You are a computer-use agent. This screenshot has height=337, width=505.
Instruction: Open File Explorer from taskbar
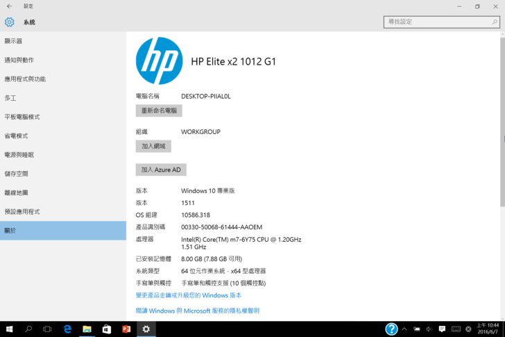click(87, 329)
